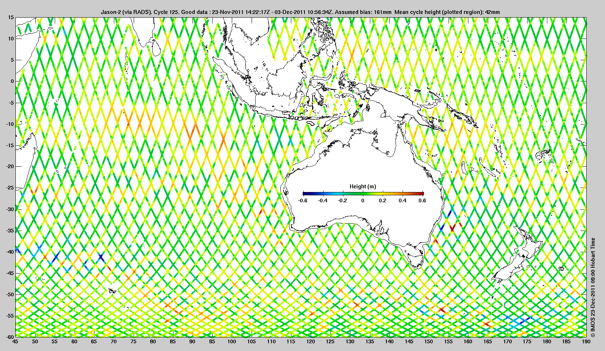Viewport: 605px width, 351px height.
Task: Click the latitude tick label -5
Action: tap(11, 102)
